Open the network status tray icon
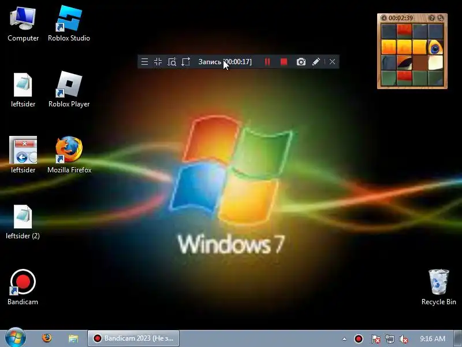The height and width of the screenshot is (347, 462). [x=389, y=339]
